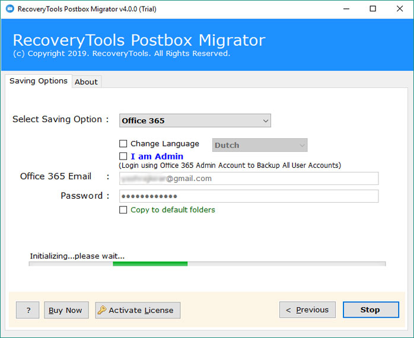The height and width of the screenshot is (338, 414).
Task: Click the green initializing progress bar
Action: 150,264
